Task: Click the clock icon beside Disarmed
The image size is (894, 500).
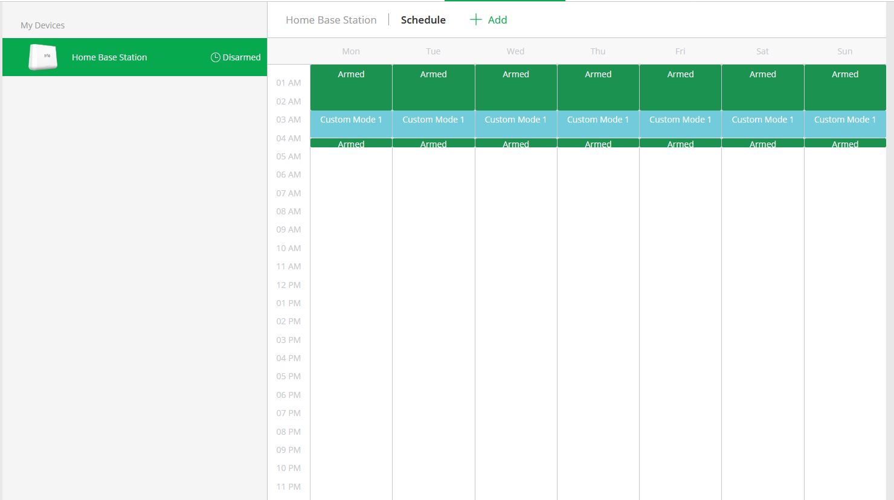Action: point(215,57)
